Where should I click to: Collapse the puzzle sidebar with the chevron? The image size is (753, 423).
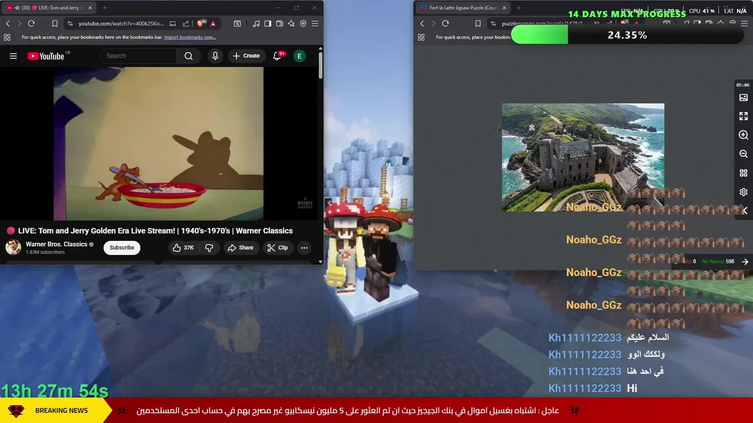pos(745,210)
